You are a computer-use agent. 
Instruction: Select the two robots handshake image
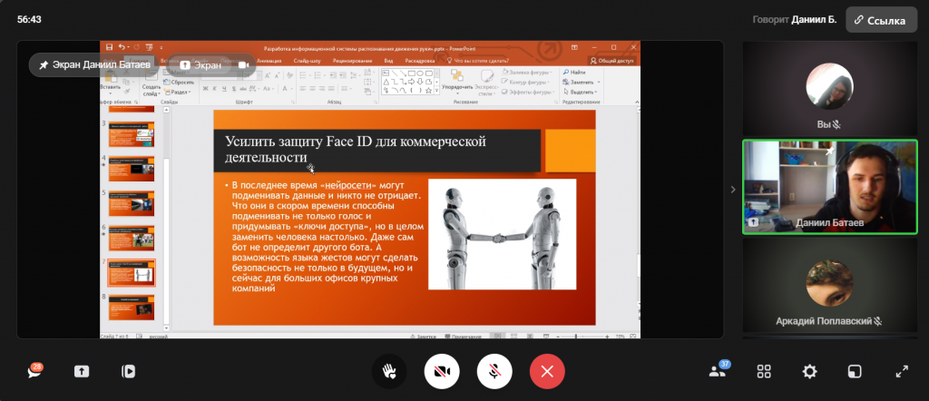click(x=502, y=234)
